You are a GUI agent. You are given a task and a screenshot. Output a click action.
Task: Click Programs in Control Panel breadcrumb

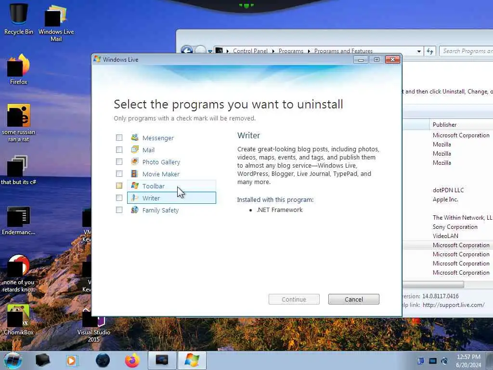point(291,51)
